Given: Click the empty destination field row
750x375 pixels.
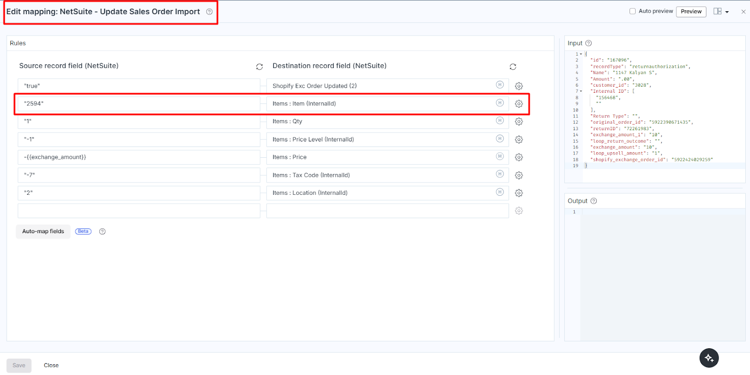Looking at the screenshot, I should tap(387, 211).
